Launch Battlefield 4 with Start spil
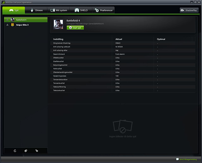Viewport: 202px width, 163px height. point(75,28)
